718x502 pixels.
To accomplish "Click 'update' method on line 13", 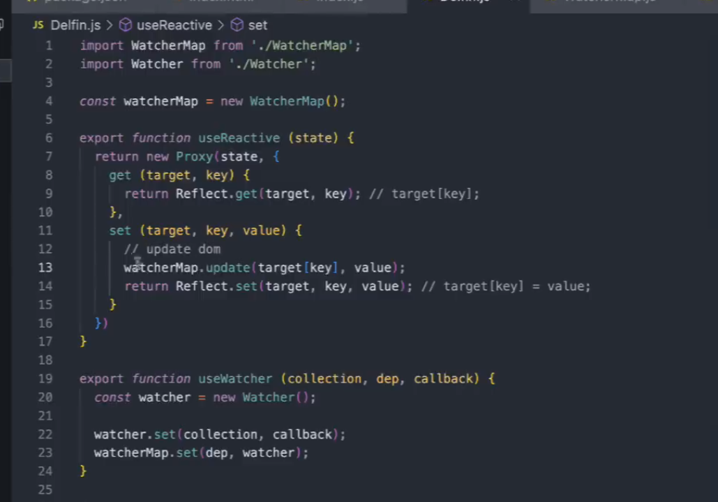I will coord(227,267).
